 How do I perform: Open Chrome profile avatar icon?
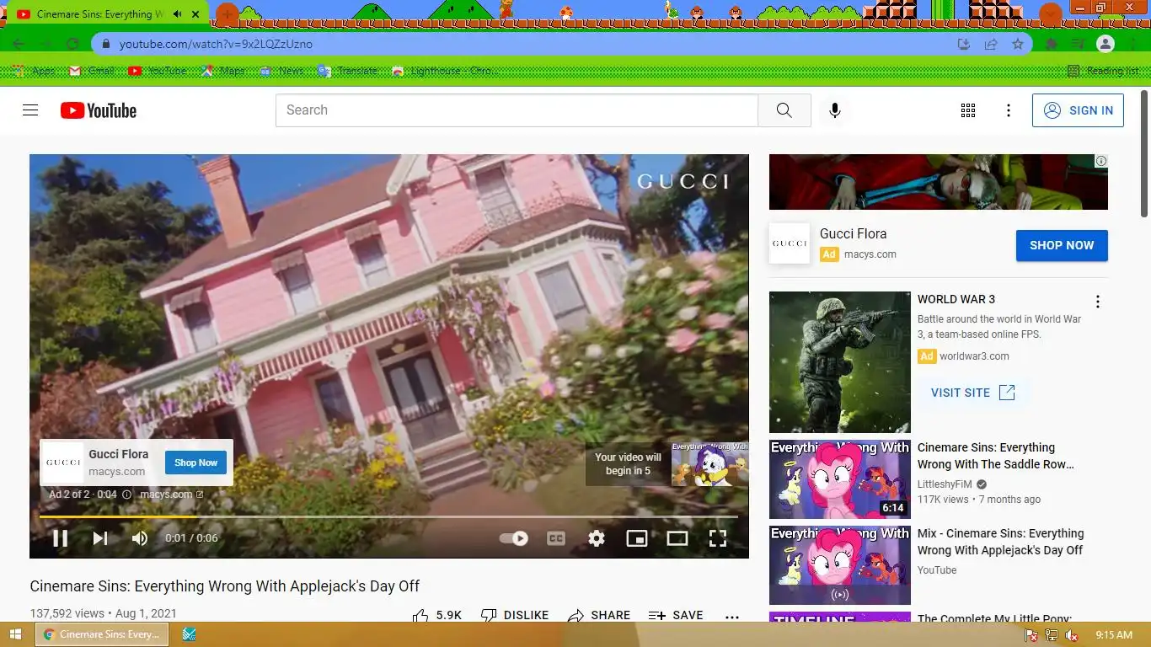1105,44
